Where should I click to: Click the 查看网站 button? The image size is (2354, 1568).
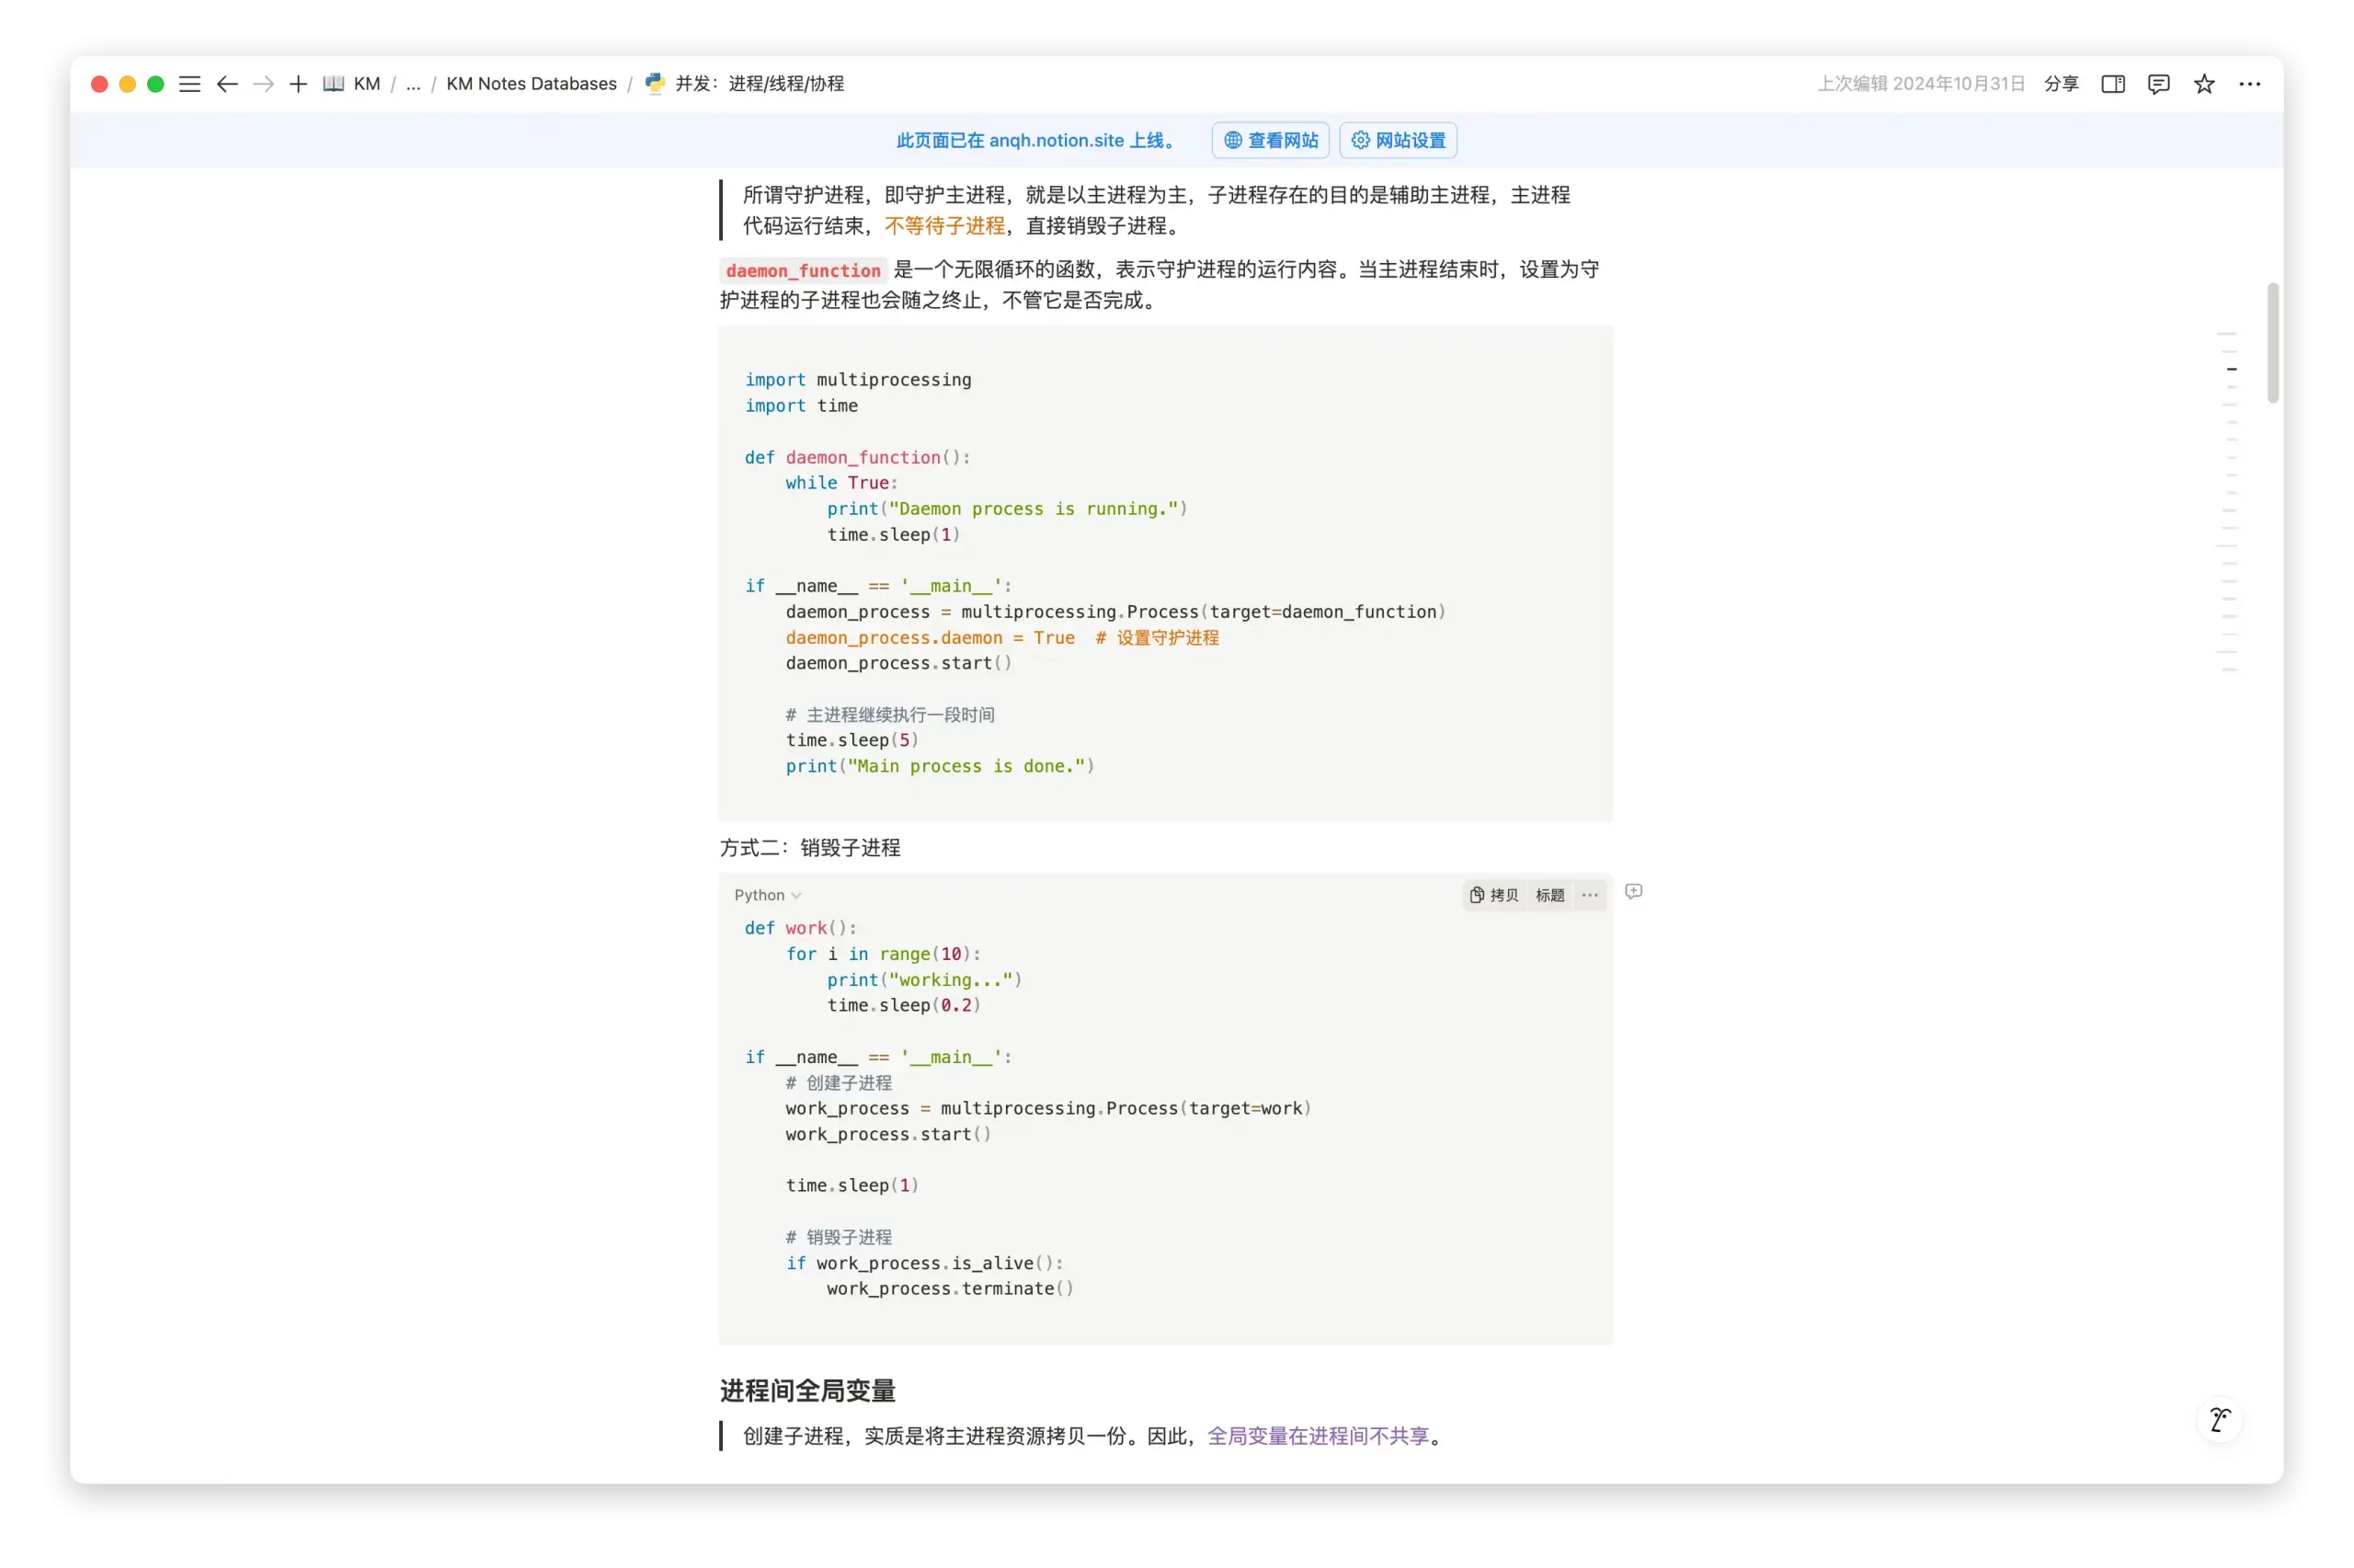(x=1271, y=140)
